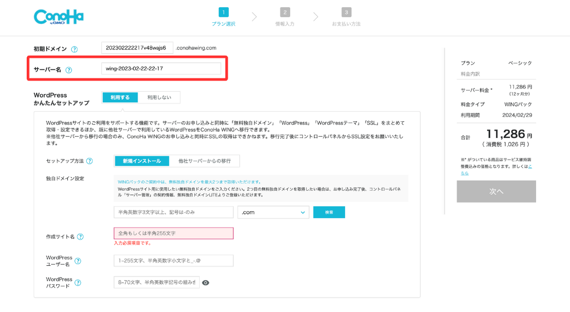
Task: Click the 入力必須項目です error message
Action: [132, 243]
